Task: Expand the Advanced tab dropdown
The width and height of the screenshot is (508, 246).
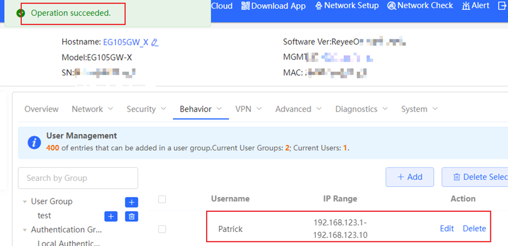Action: point(319,109)
